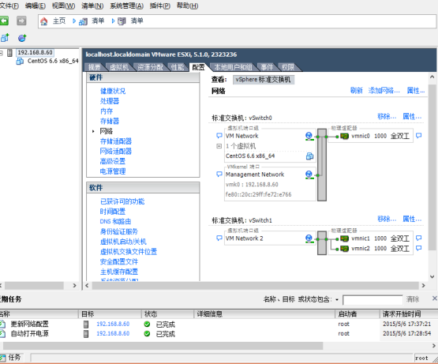Screen dimensions: 438x364
Task: Click 自动打开电源 task icon
Action: click(2, 333)
